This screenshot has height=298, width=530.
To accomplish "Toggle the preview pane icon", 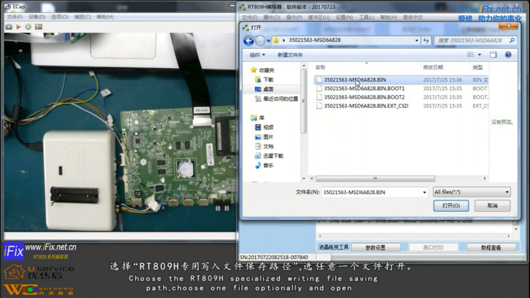I will click(x=493, y=55).
